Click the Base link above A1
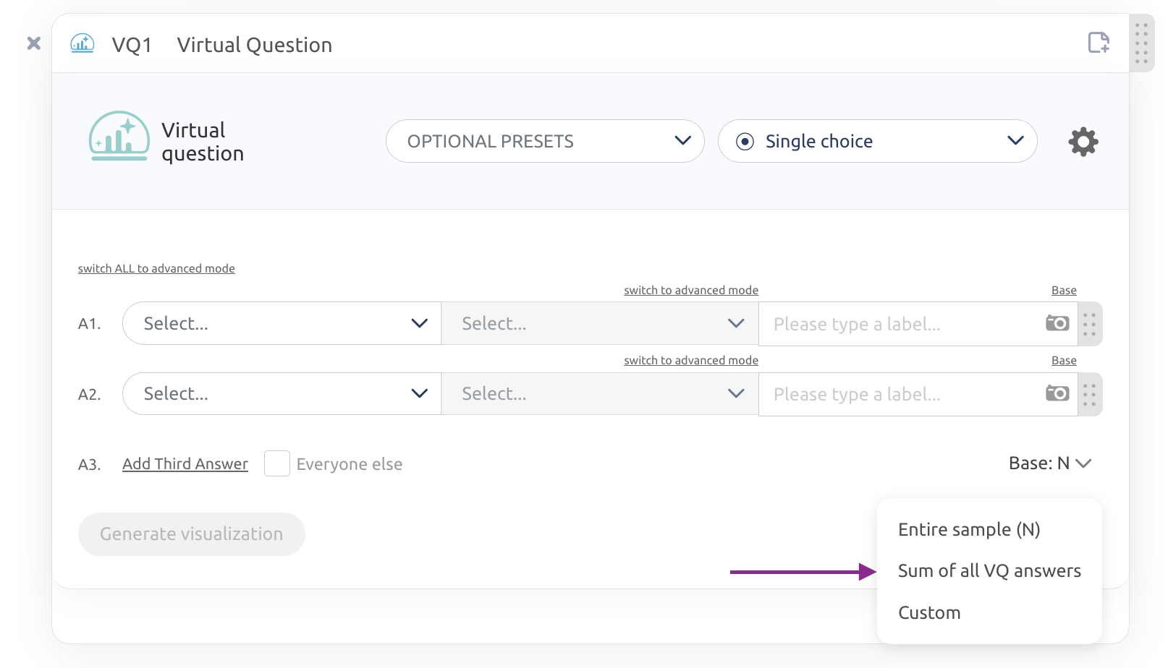Screen dimensions: 1168x668 (x=1064, y=290)
